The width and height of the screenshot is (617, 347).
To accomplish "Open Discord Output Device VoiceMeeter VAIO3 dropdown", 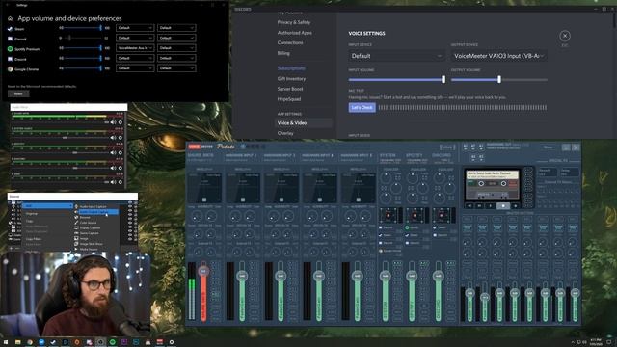I will click(x=499, y=56).
